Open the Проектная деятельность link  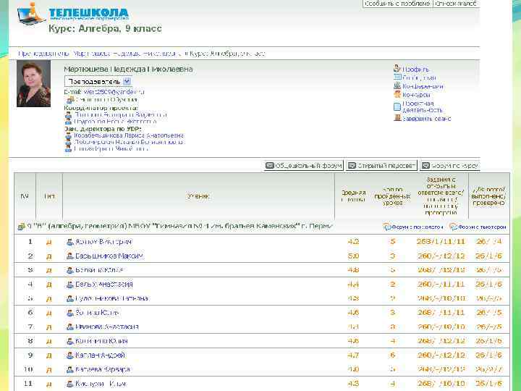(x=423, y=106)
